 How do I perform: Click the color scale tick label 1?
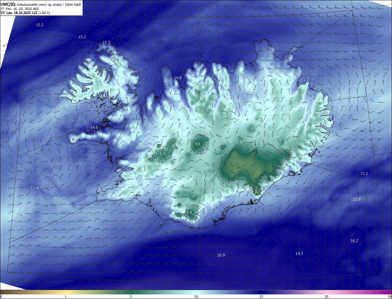tap(66, 297)
